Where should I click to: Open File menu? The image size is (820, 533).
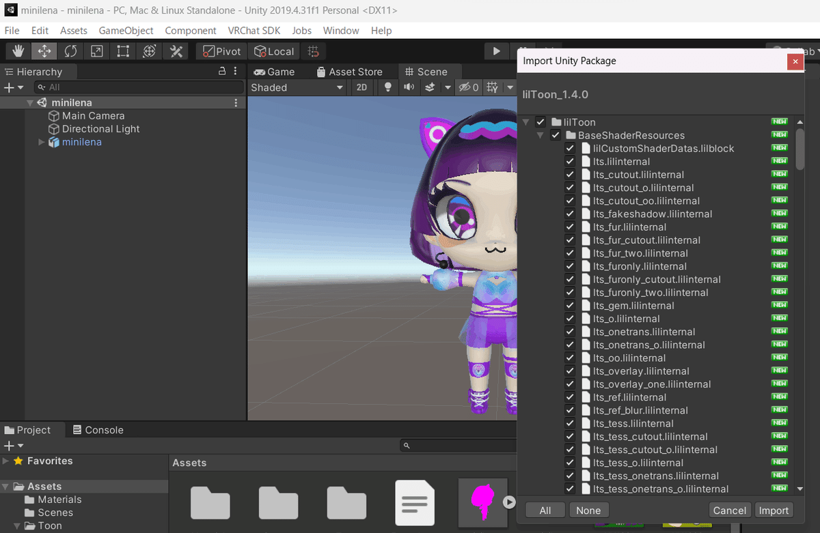pyautogui.click(x=12, y=31)
